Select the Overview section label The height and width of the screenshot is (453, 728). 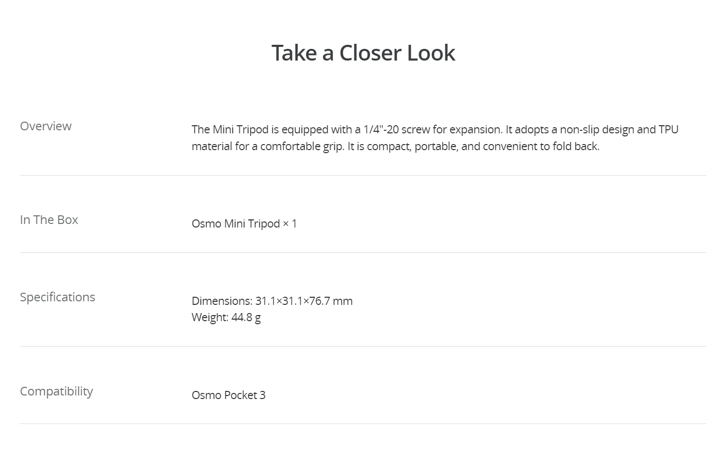[46, 126]
